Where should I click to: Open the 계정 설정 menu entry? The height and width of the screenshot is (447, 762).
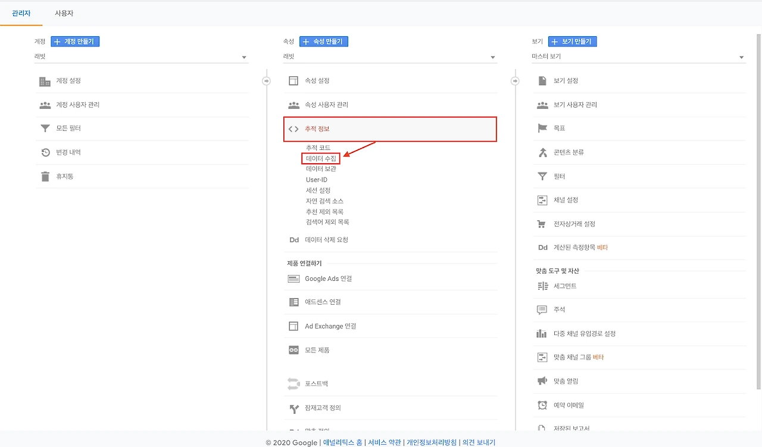pos(141,81)
